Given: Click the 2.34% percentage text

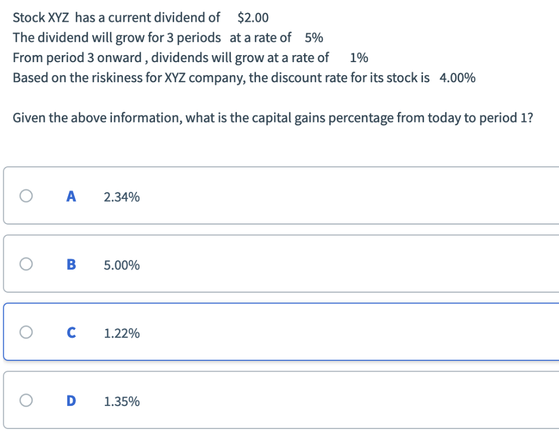Looking at the screenshot, I should point(121,197).
